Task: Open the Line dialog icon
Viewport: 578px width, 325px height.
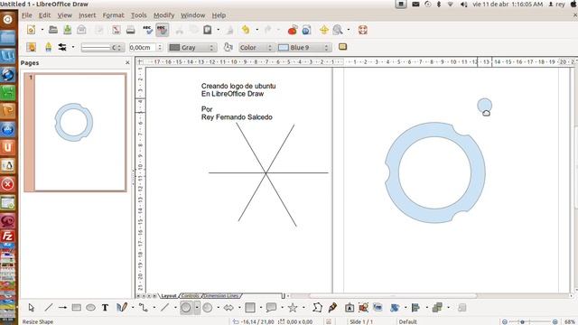Action: pyautogui.click(x=48, y=47)
